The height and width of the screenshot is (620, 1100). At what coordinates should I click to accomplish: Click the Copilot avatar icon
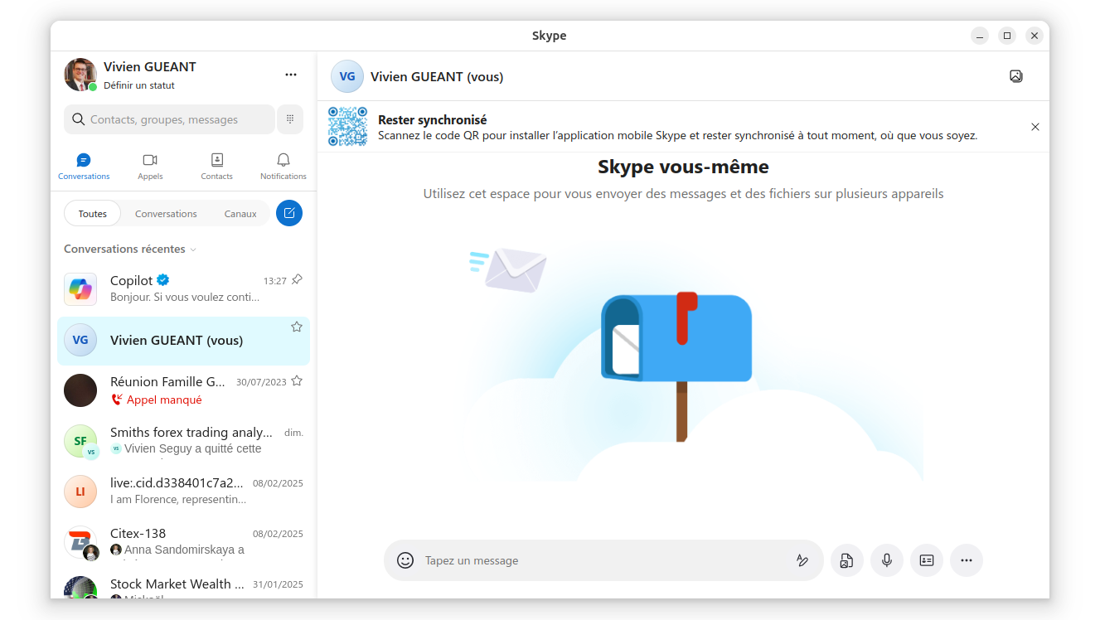pyautogui.click(x=80, y=289)
